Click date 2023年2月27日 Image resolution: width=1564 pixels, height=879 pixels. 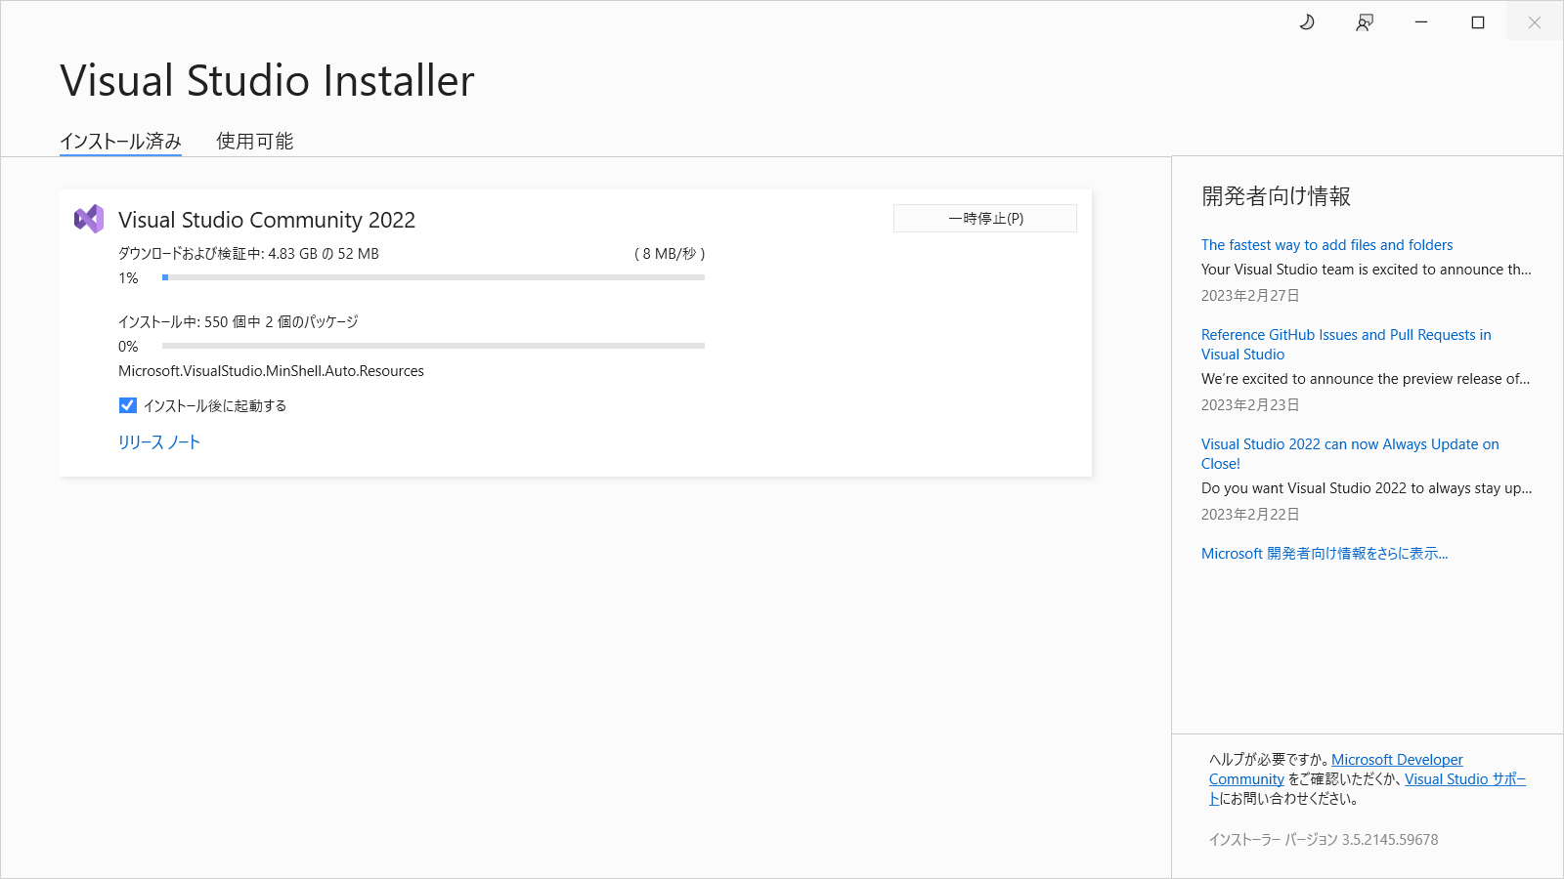pyautogui.click(x=1250, y=296)
